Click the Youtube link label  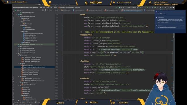[123, 103]
